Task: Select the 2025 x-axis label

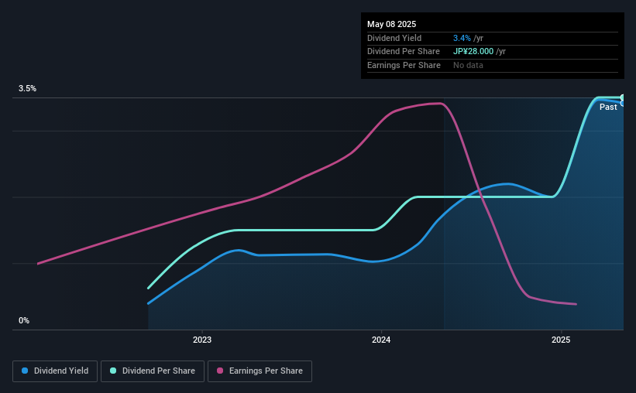Action: tap(561, 340)
